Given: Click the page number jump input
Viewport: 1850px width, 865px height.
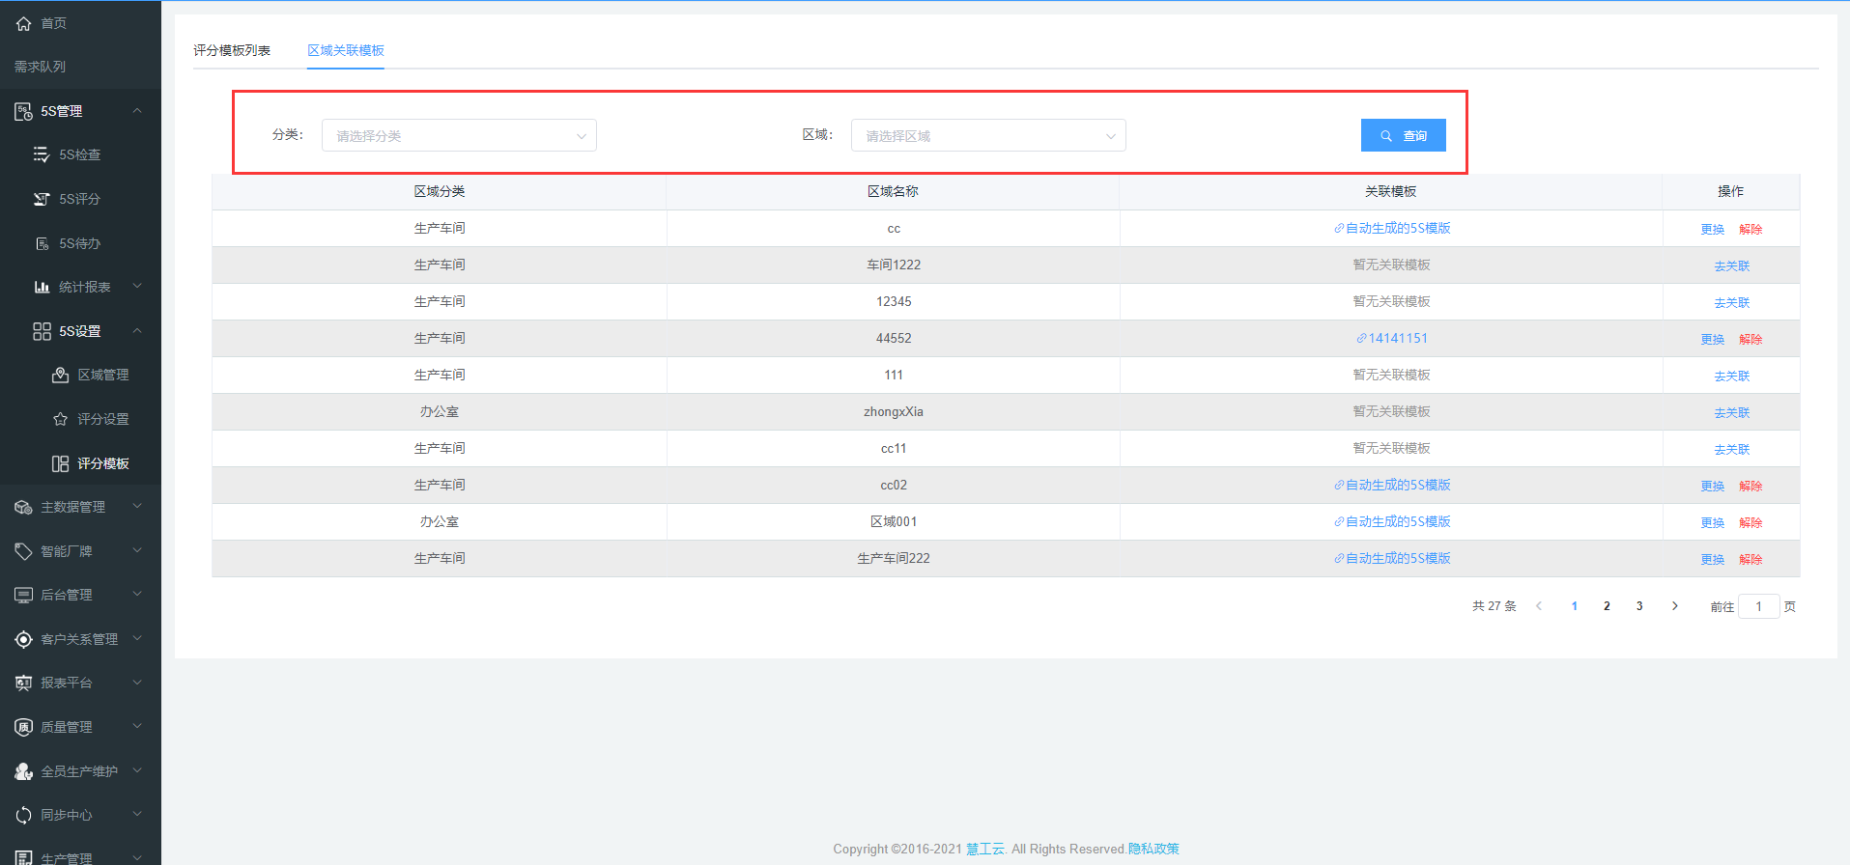Looking at the screenshot, I should click(x=1758, y=606).
